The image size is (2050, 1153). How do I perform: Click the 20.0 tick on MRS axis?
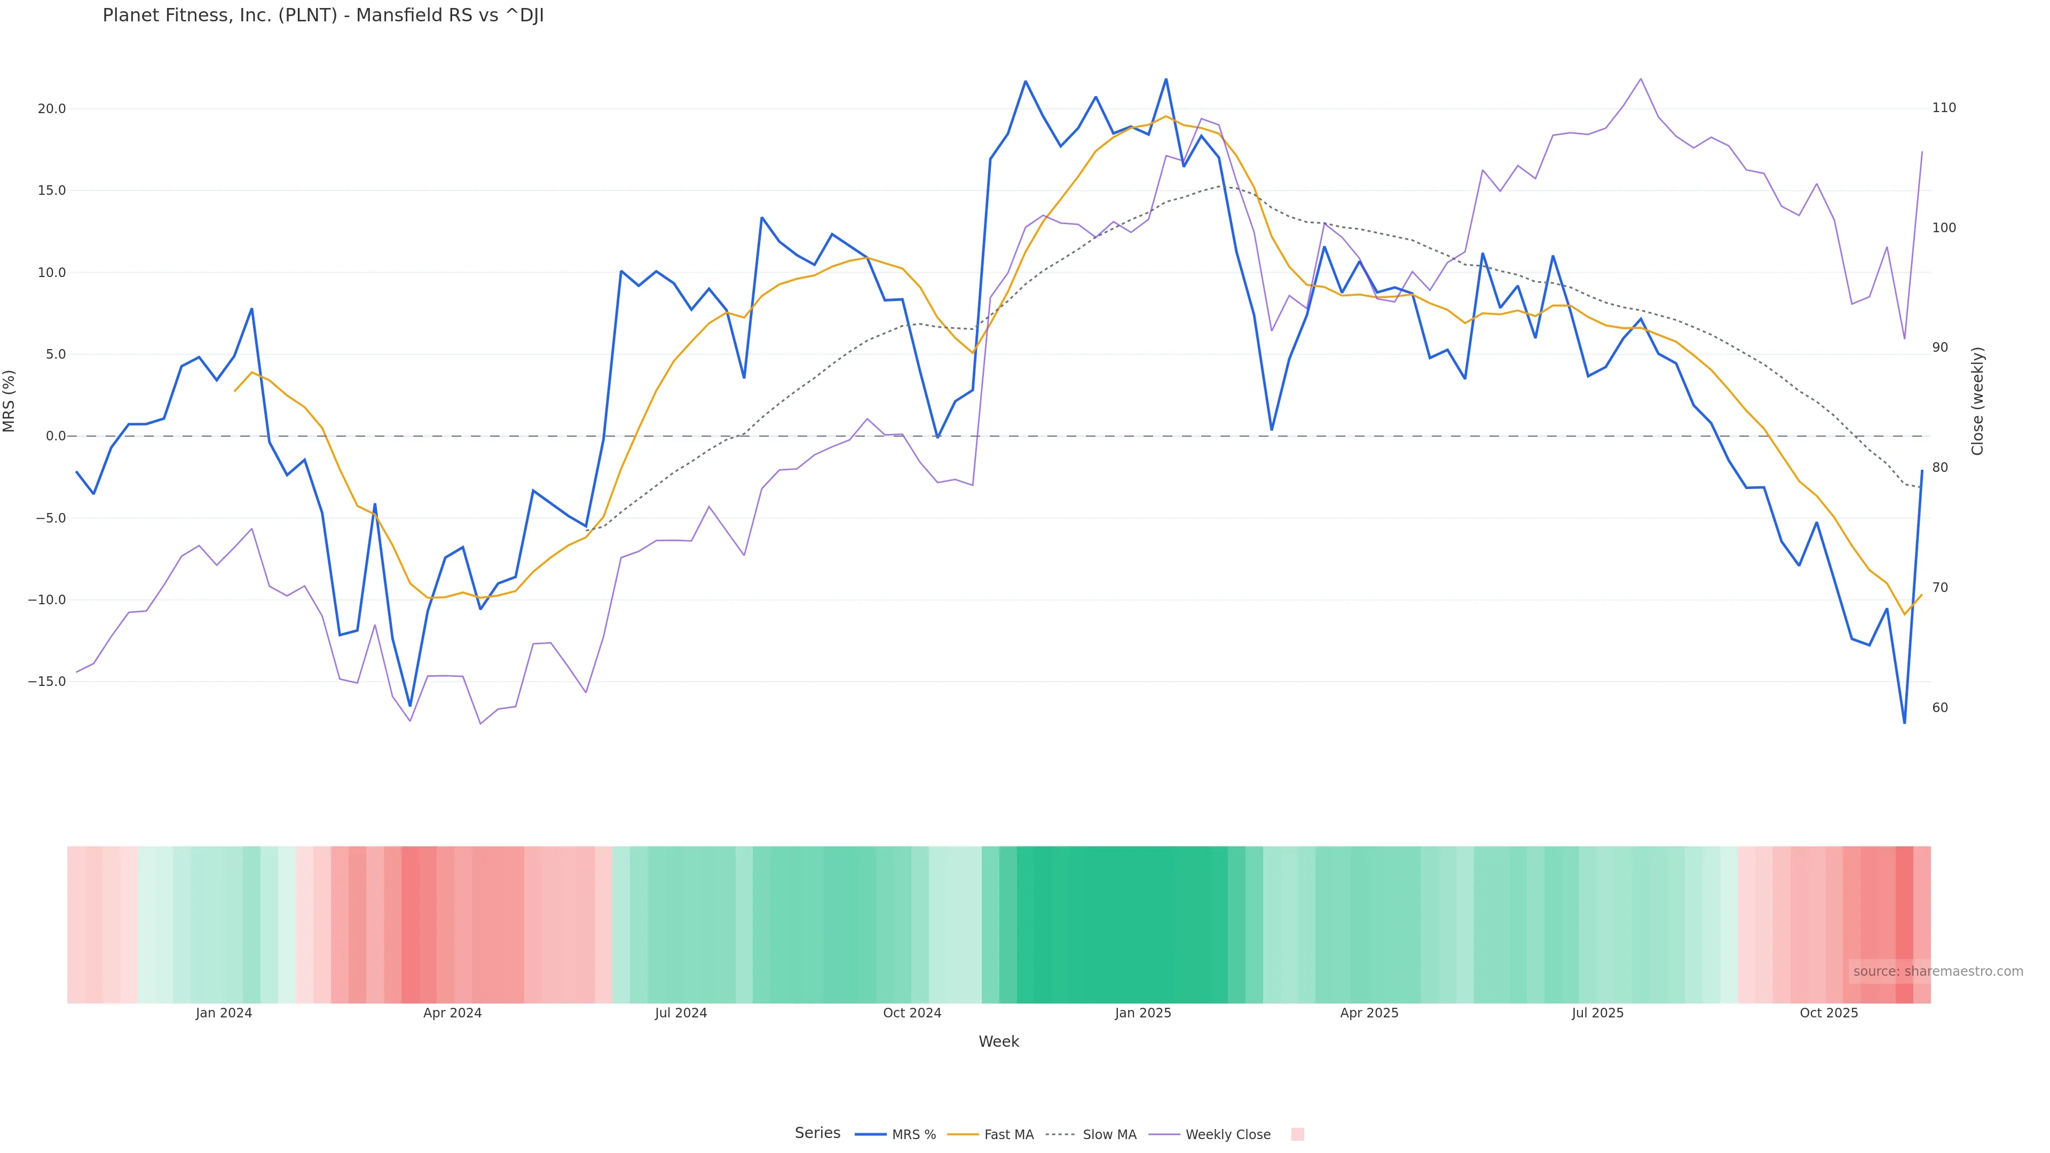52,109
